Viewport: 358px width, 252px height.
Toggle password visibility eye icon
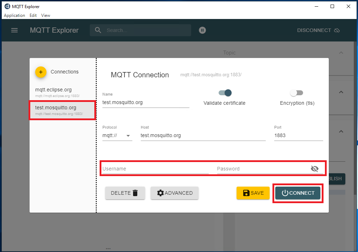[315, 169]
